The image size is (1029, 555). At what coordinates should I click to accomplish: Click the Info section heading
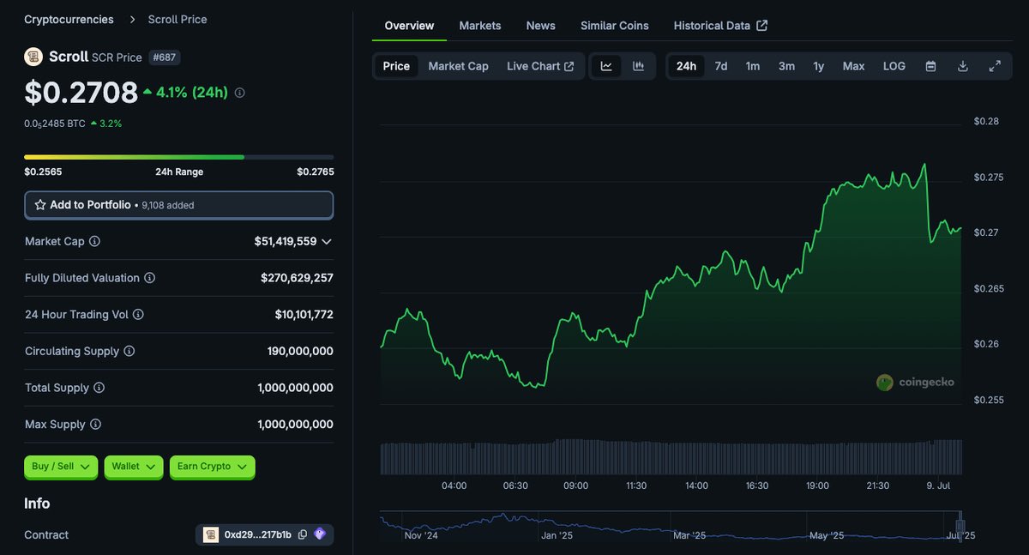[x=37, y=504]
